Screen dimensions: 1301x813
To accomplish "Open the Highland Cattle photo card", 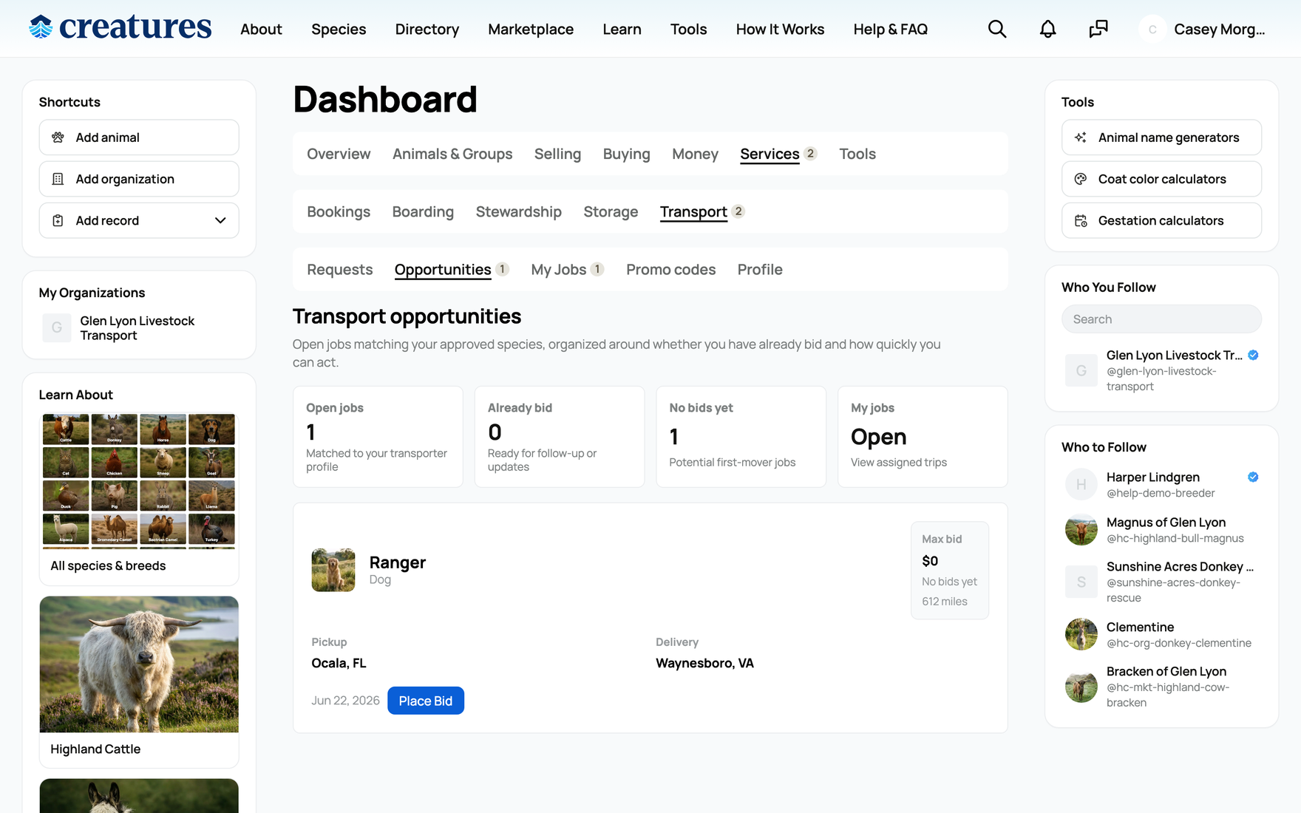I will click(x=139, y=681).
